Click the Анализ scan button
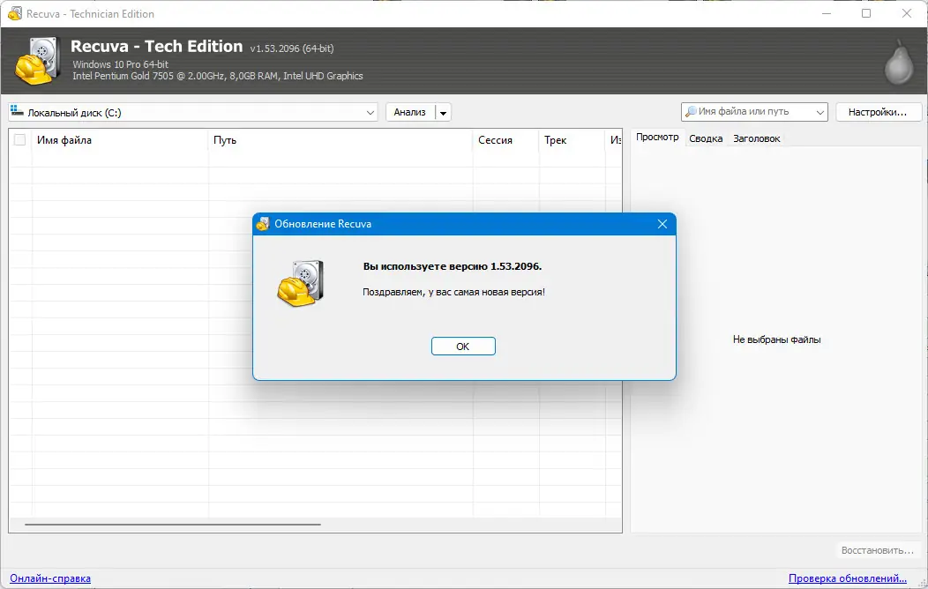 (410, 112)
